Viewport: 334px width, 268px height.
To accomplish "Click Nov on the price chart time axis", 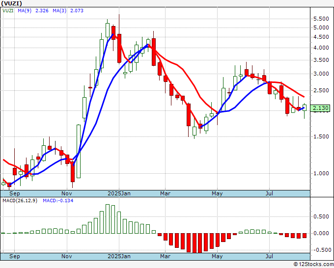I will [67, 193].
